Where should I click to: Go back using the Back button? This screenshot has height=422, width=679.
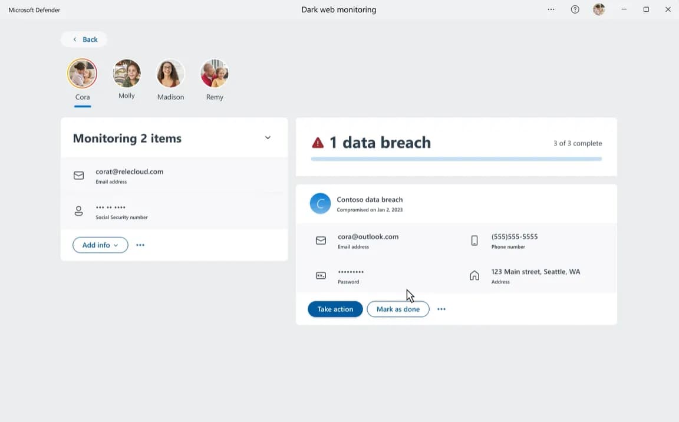[84, 39]
